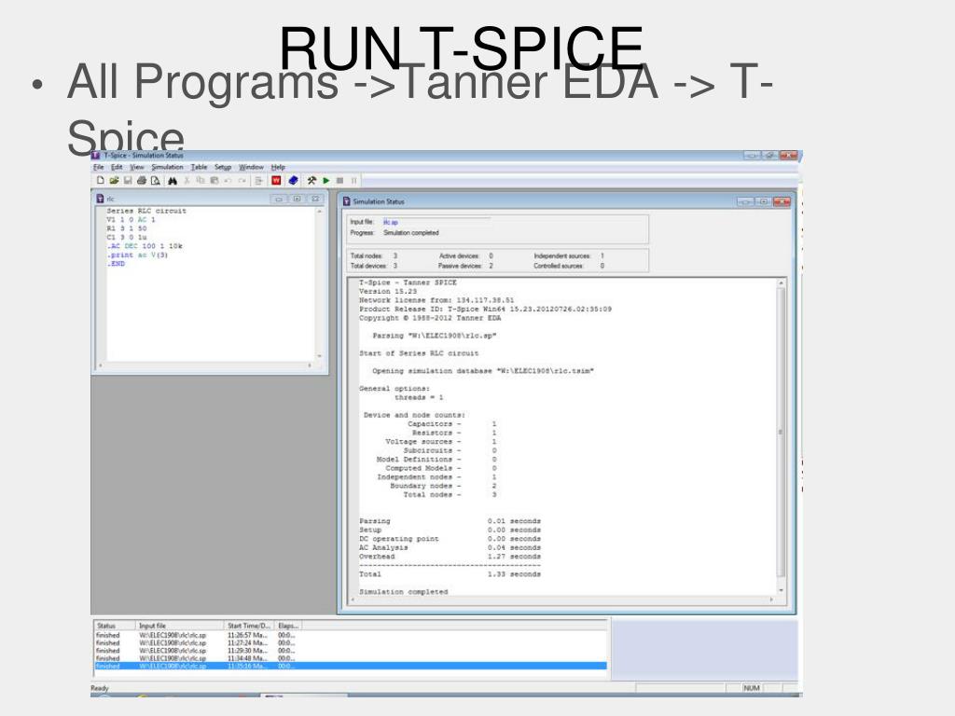Click the hammer simulation settings icon
This screenshot has height=716, width=955.
[311, 180]
